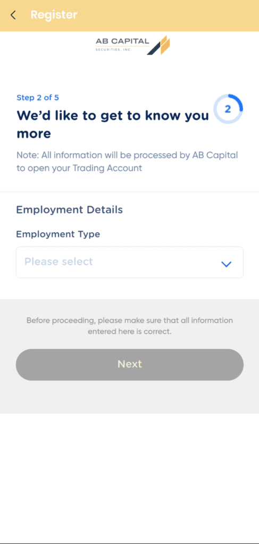Screen dimensions: 259x544
Task: Tap the back arrow in the header
Action: (x=13, y=15)
